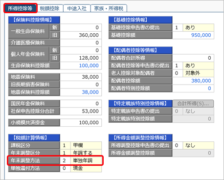The image size is (224, 180).
Task: Select the 課税区分 code field
Action: 65,145
